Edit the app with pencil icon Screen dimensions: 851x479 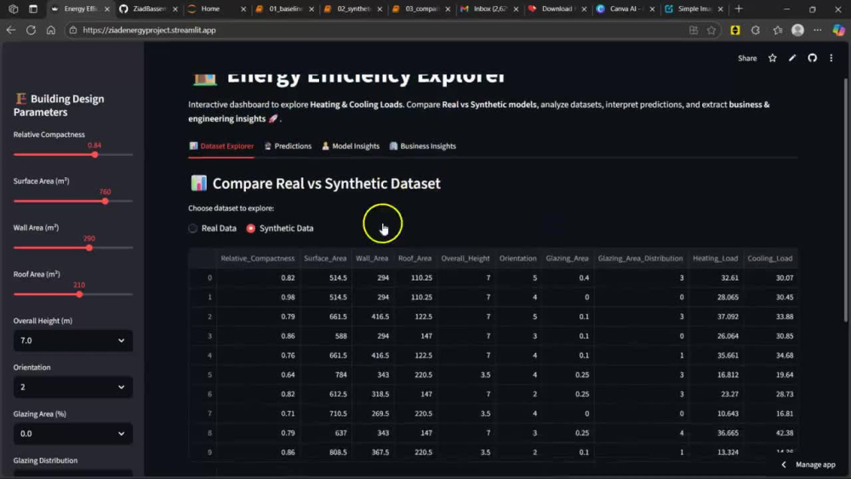tap(792, 58)
